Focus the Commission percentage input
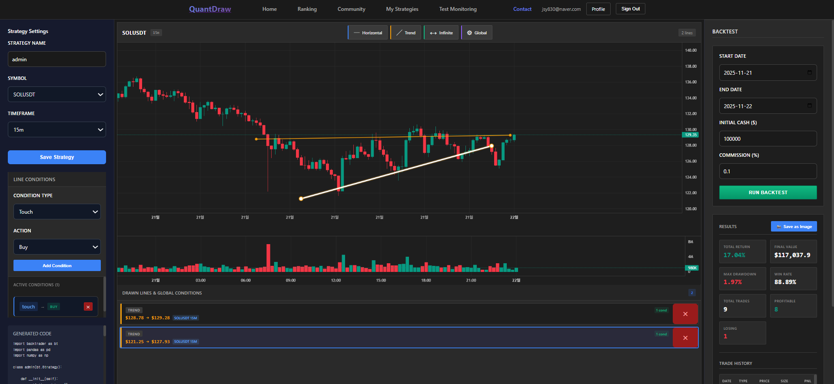Viewport: 834px width, 384px height. point(768,171)
